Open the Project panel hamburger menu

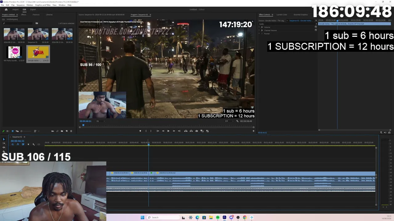pos(17,15)
